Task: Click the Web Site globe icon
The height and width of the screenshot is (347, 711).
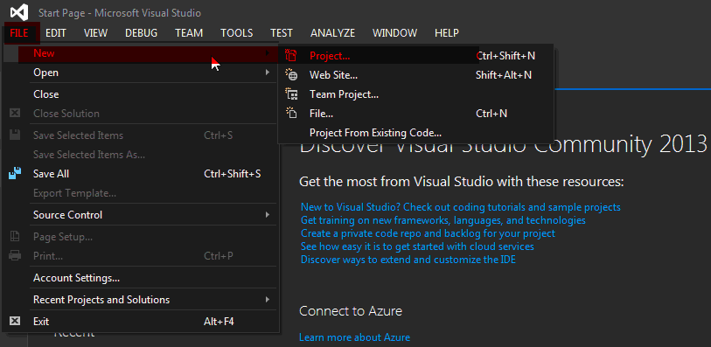Action: click(290, 75)
